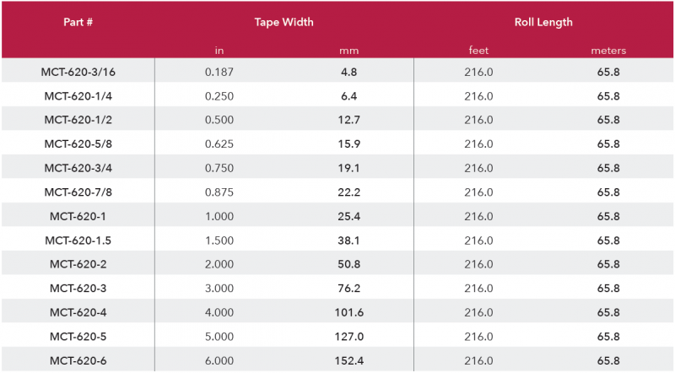Select the 'mm' sub-header under Tape Width
Image resolution: width=675 pixels, height=373 pixels.
tap(349, 51)
